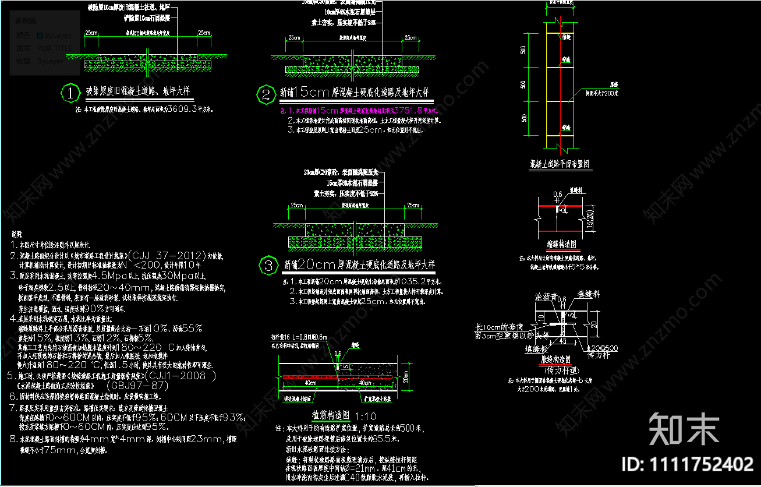Click the line 新旧水泥砼路面连接方法:
Viewport: 761px width, 487px height.
[316, 450]
